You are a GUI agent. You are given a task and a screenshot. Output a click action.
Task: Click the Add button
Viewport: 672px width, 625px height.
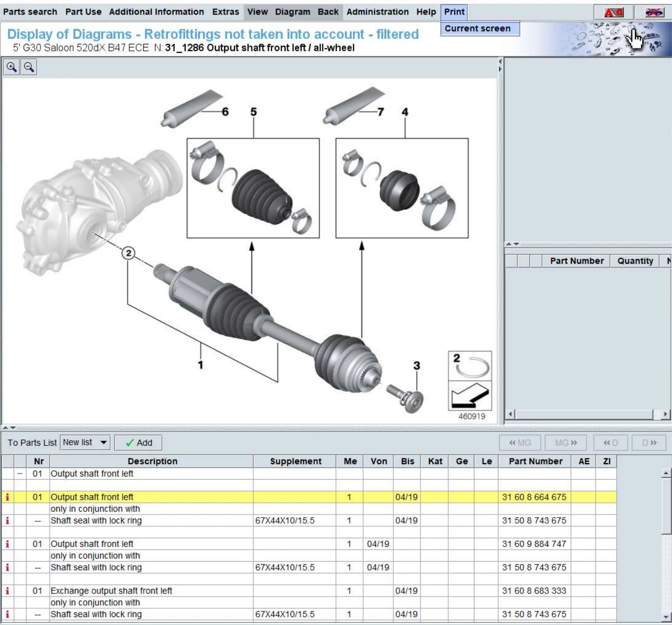tap(138, 443)
